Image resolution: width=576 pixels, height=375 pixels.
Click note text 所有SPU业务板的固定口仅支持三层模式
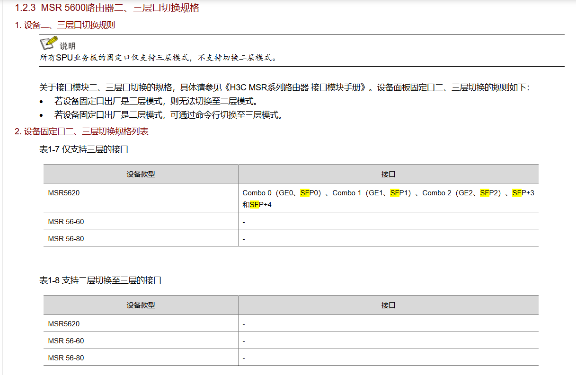(x=158, y=58)
